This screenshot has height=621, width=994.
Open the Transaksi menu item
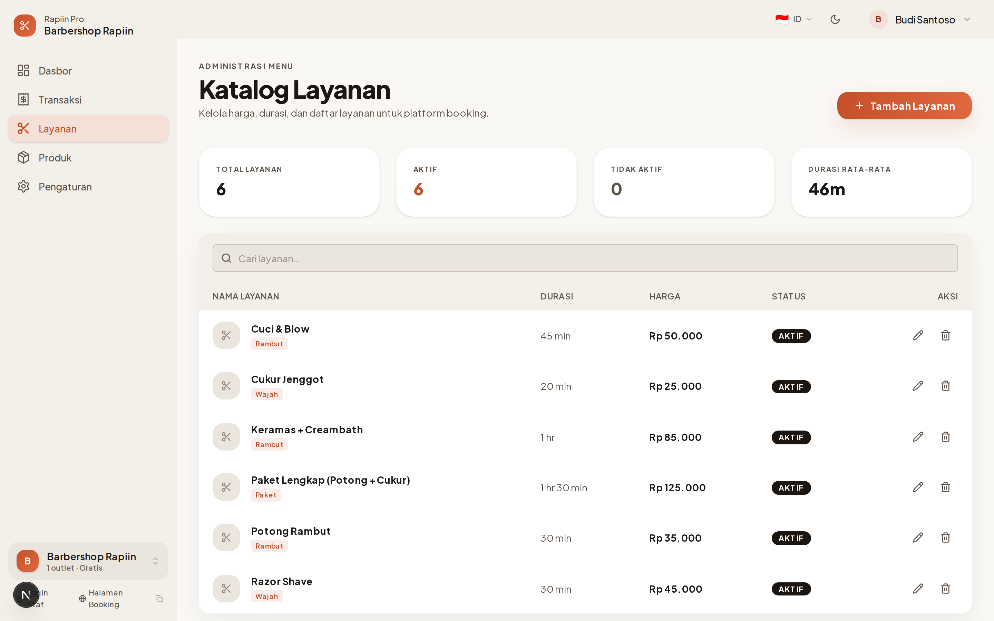(x=60, y=100)
